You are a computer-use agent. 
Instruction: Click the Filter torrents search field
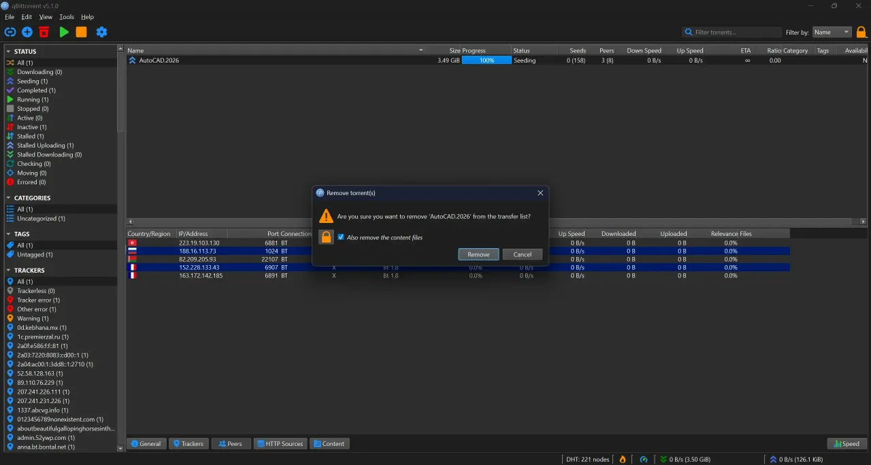point(732,32)
